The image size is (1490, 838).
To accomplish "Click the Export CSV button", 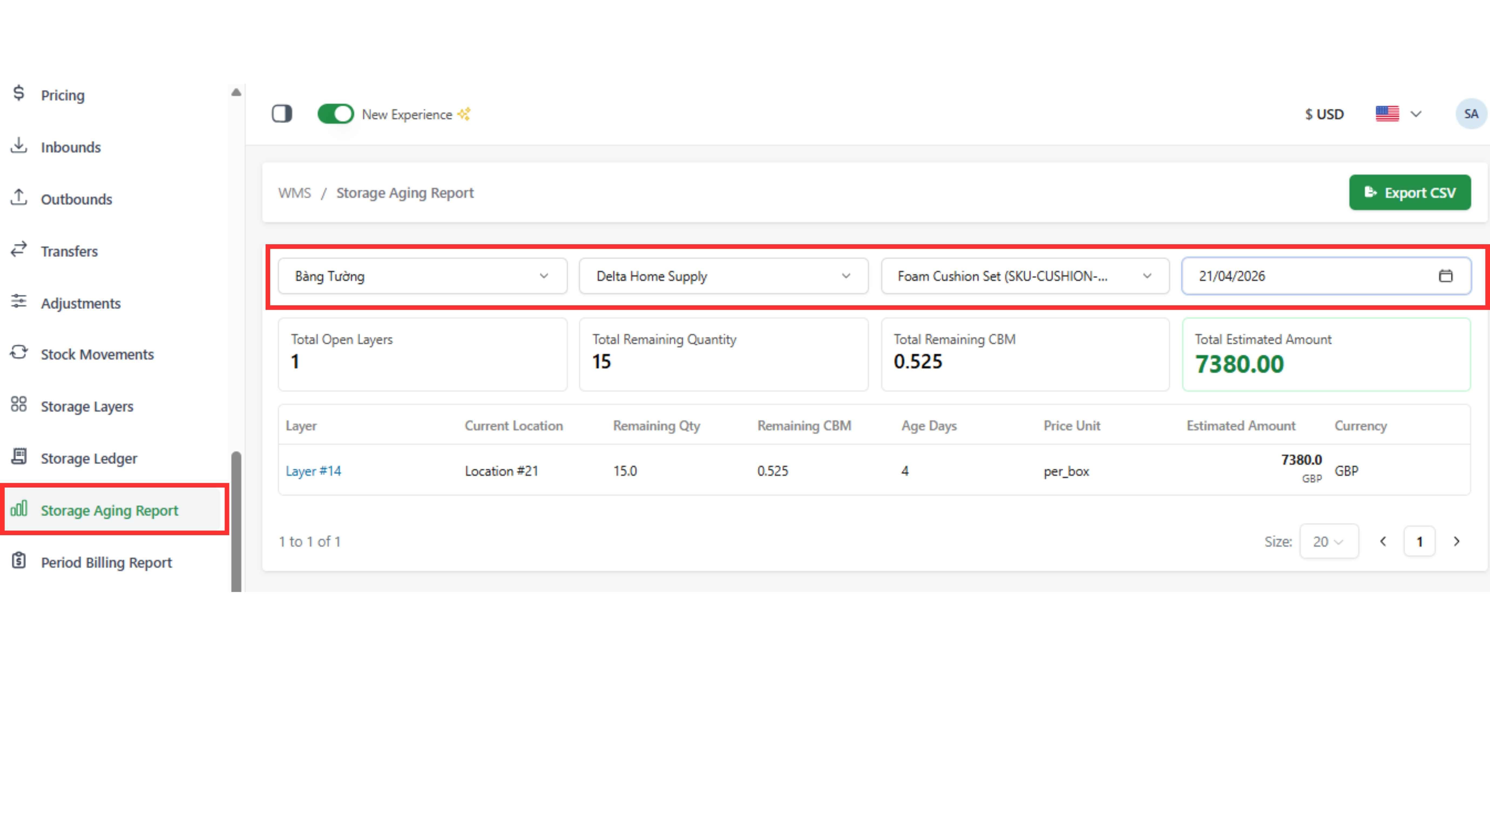I will tap(1410, 193).
